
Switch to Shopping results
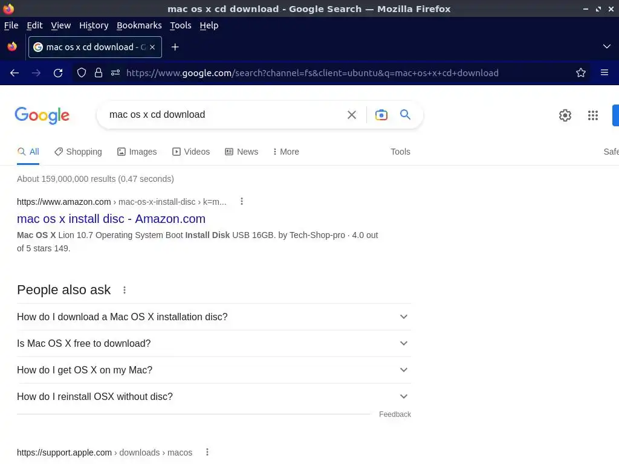[78, 152]
